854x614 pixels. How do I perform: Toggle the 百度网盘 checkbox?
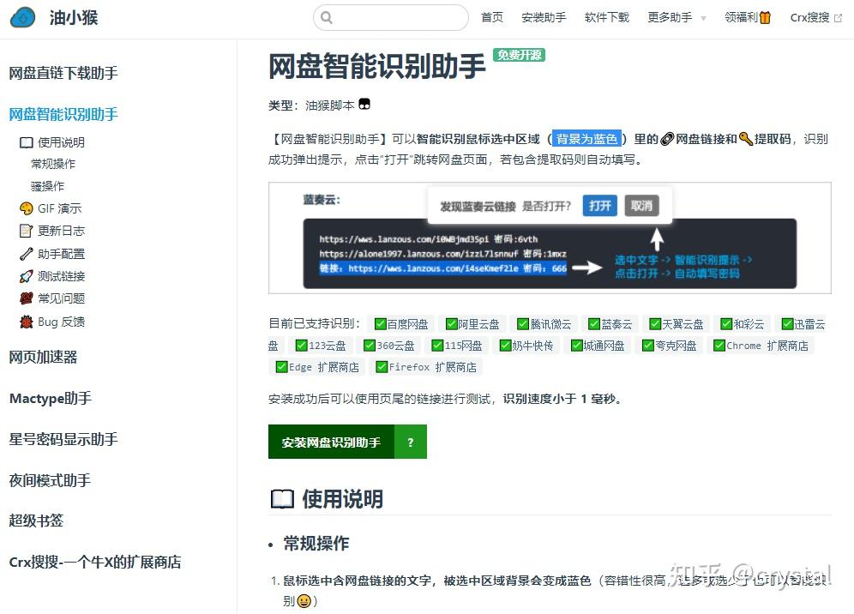pos(379,323)
